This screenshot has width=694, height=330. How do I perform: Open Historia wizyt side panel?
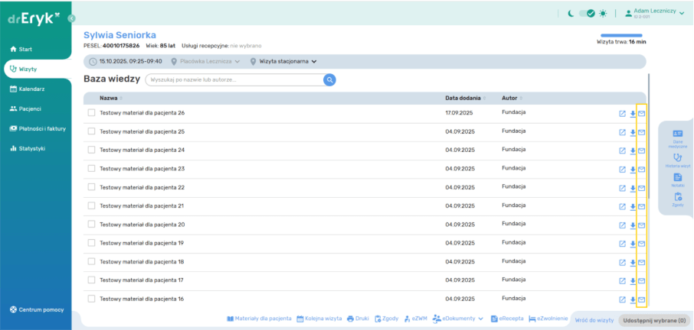pos(678,160)
